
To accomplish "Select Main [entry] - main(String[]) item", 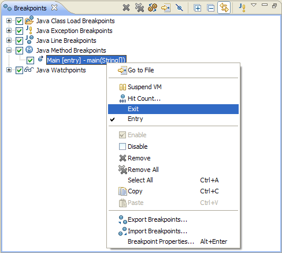I will [86, 60].
